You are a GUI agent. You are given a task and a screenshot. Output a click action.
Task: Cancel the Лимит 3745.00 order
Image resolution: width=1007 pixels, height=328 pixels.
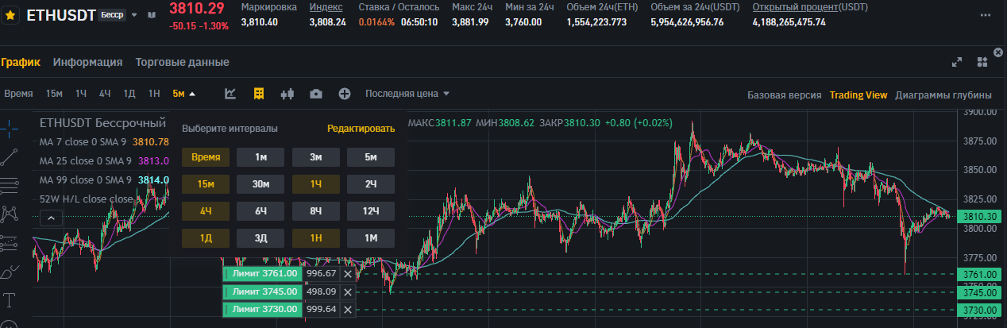347,291
